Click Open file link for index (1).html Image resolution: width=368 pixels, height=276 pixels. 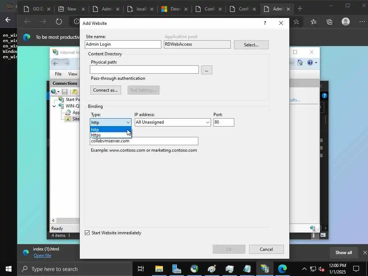[x=42, y=256]
